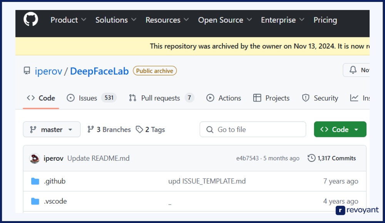Expand the Solutions menu
The image size is (385, 223).
point(115,20)
